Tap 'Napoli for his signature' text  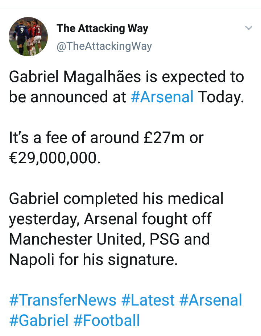click(x=93, y=260)
